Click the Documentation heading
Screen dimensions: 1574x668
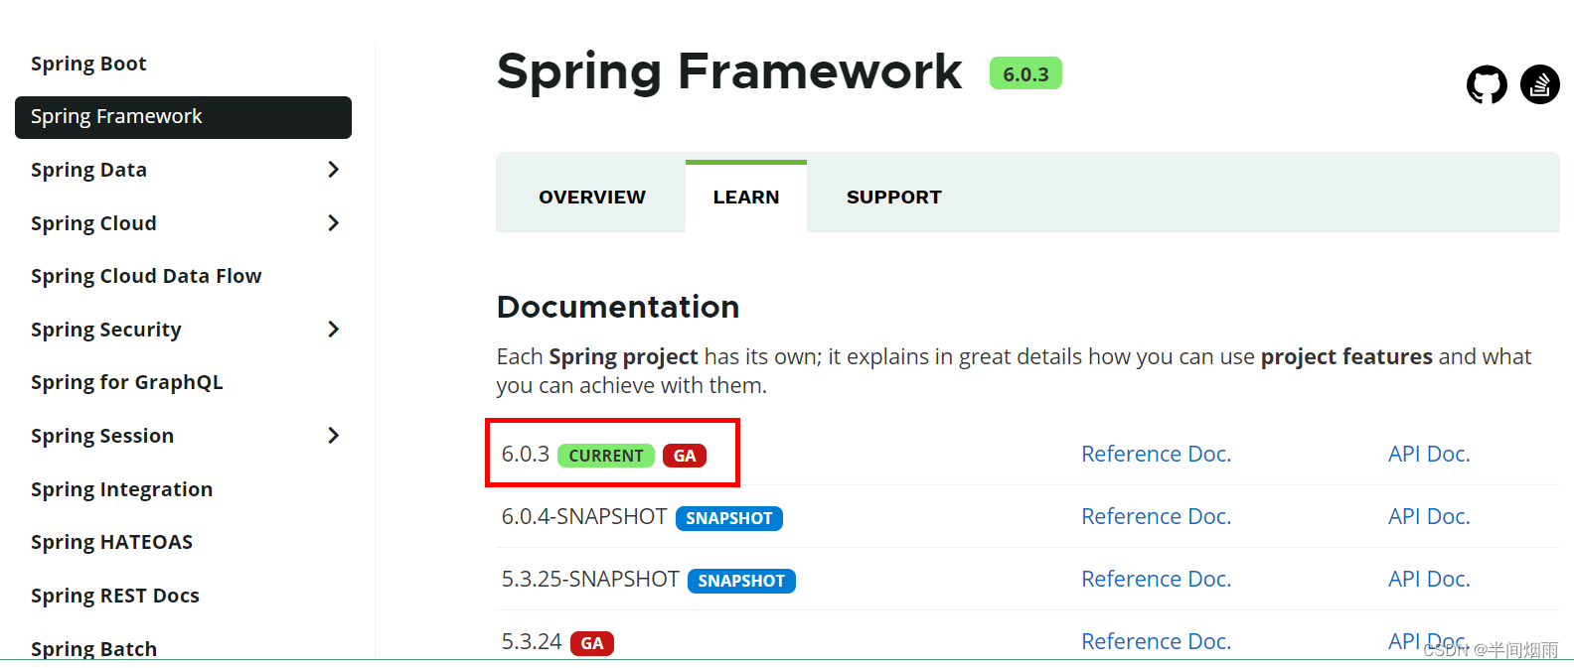click(x=618, y=307)
